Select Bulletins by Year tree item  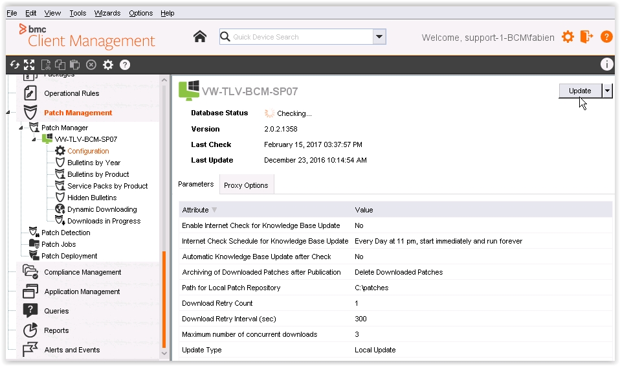tap(94, 163)
